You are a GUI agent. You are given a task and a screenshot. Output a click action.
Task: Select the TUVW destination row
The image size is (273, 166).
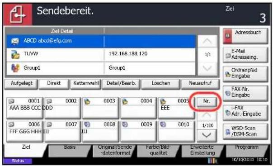(101, 55)
